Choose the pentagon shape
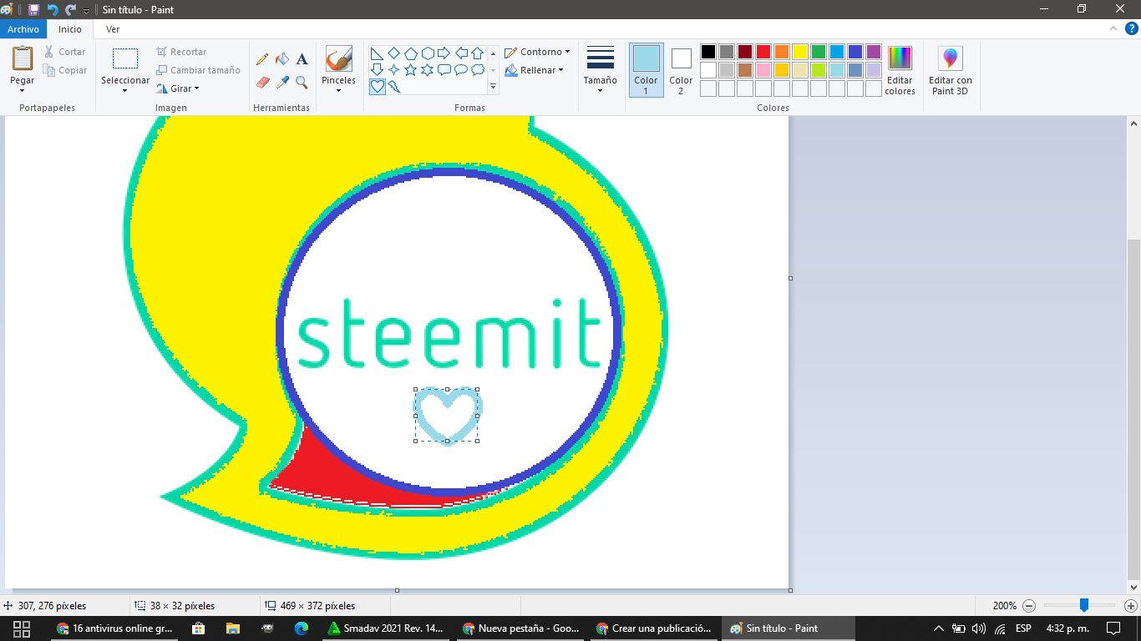Viewport: 1141px width, 641px height. (410, 53)
